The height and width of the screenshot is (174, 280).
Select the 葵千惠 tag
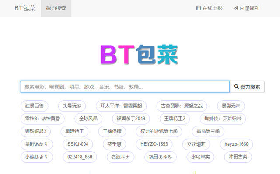[x=114, y=144]
